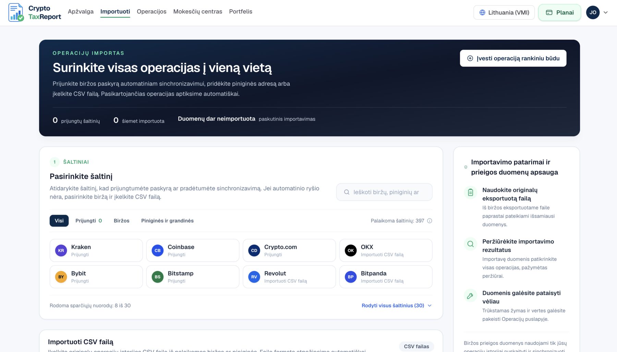This screenshot has height=352, width=617.
Task: Click the Duomenų dar neimportuota status
Action: tap(217, 118)
